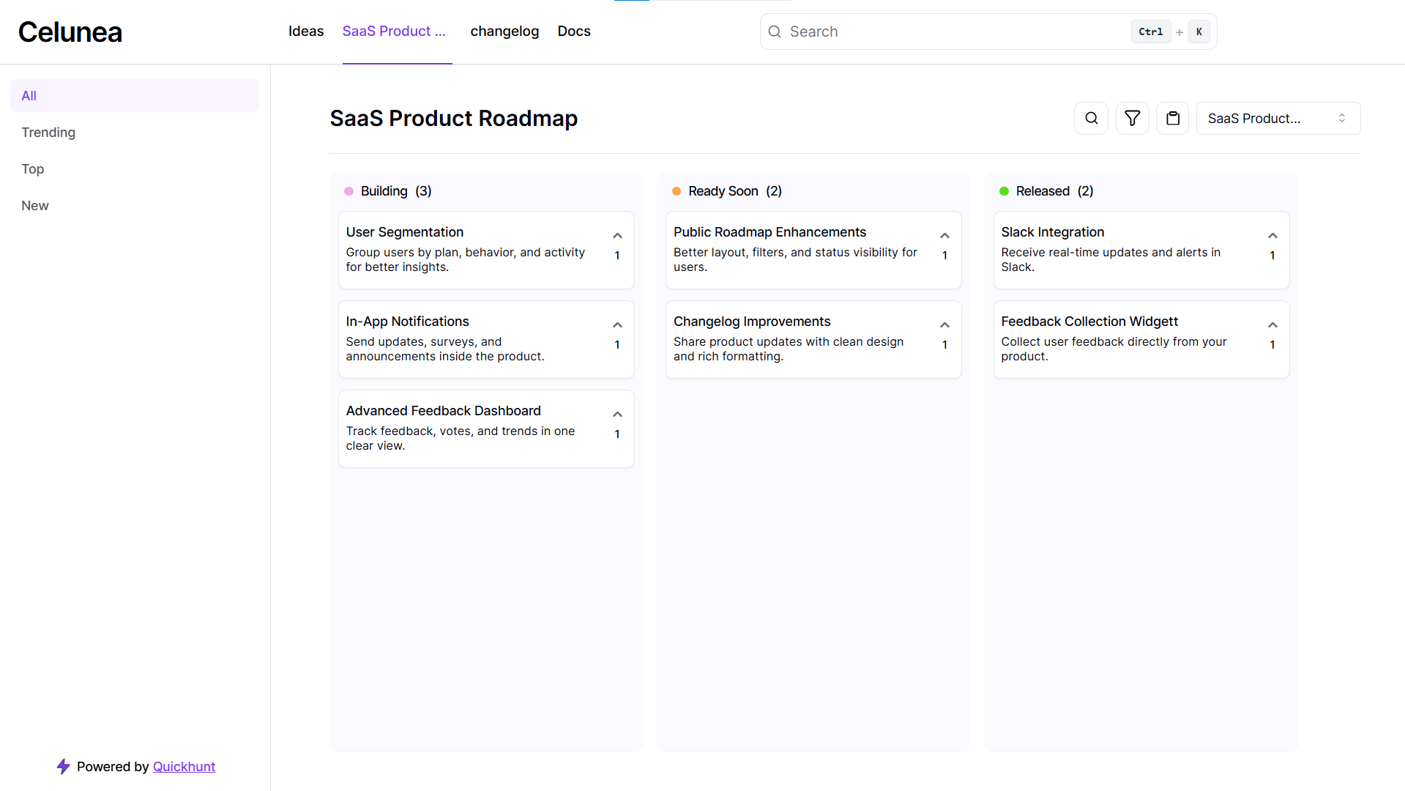Viewport: 1405px width, 791px height.
Task: Open Public Roadmap Enhancements card title
Action: coord(769,231)
